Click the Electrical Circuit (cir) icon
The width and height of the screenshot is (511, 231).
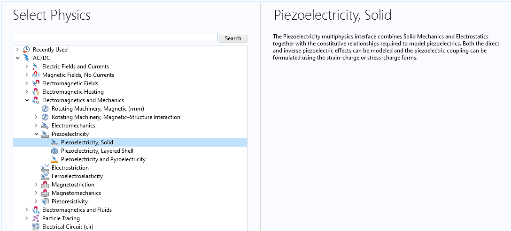pyautogui.click(x=36, y=227)
